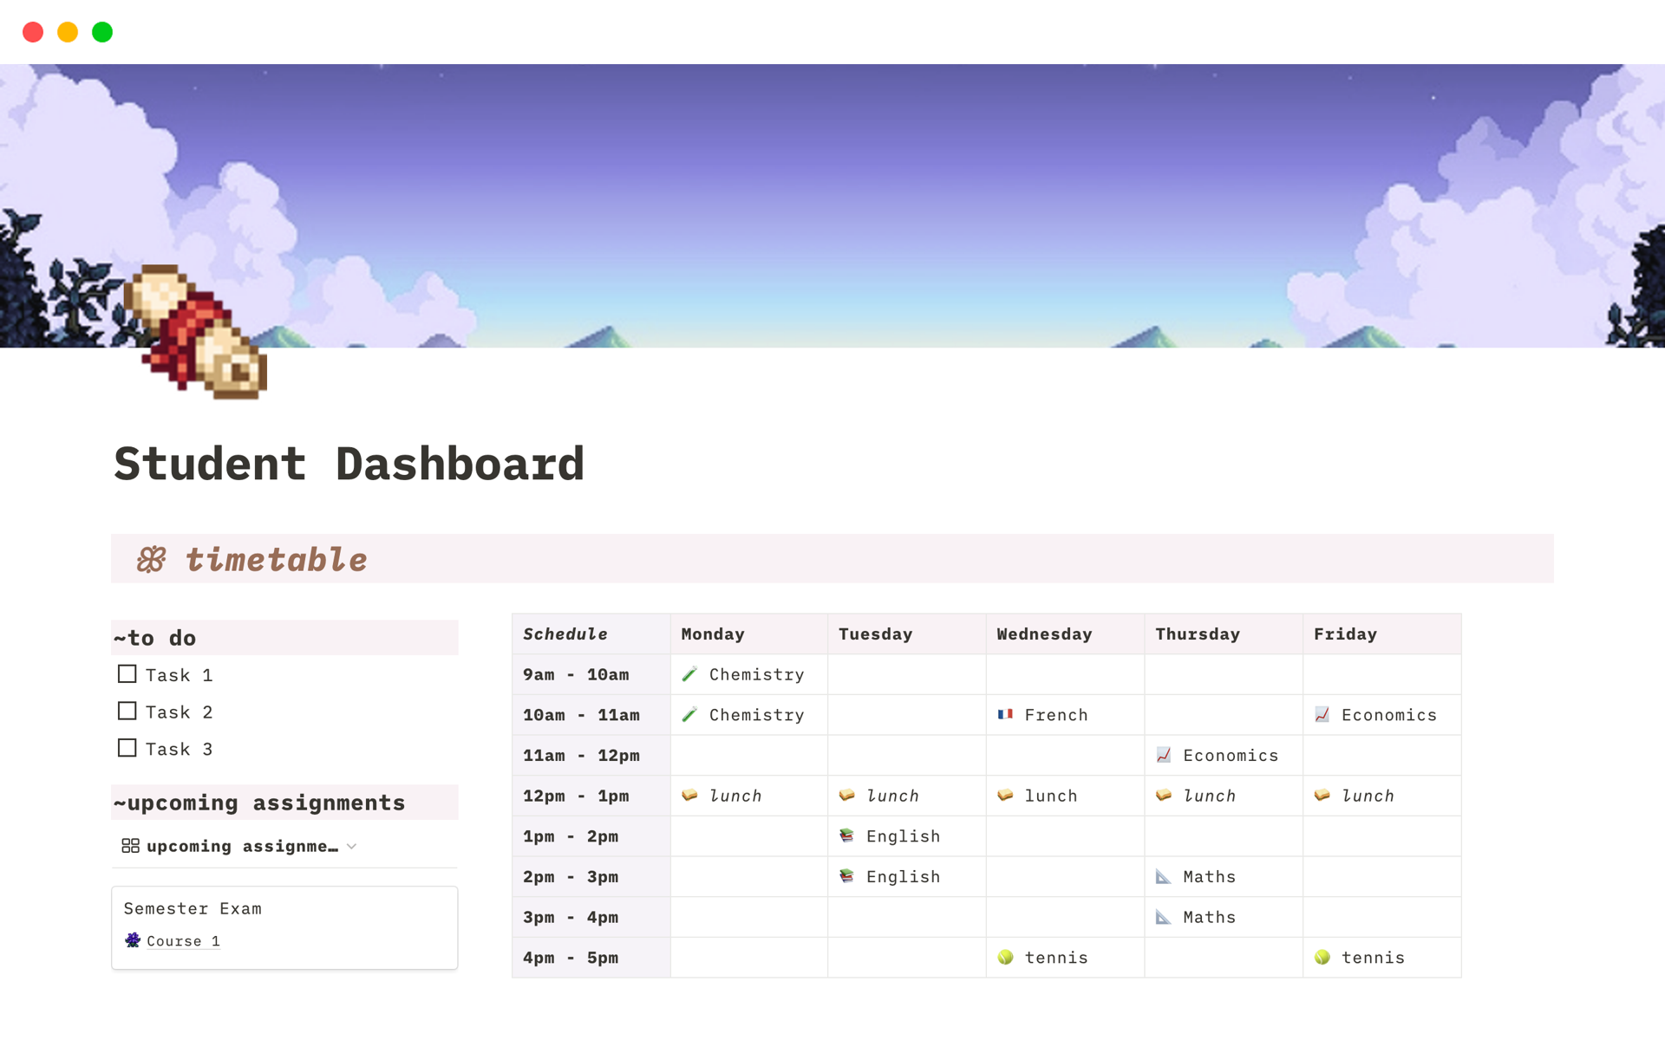Click the flower icon beside timetable
Screen dimensions: 1665x1040
pyautogui.click(x=152, y=560)
